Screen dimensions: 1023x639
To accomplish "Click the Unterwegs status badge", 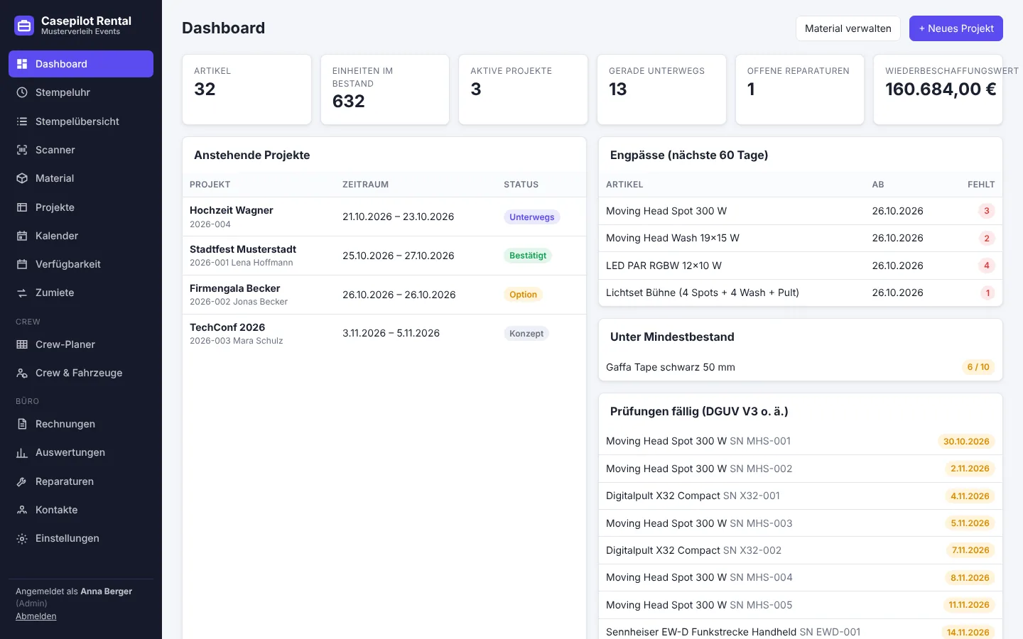I will [532, 217].
